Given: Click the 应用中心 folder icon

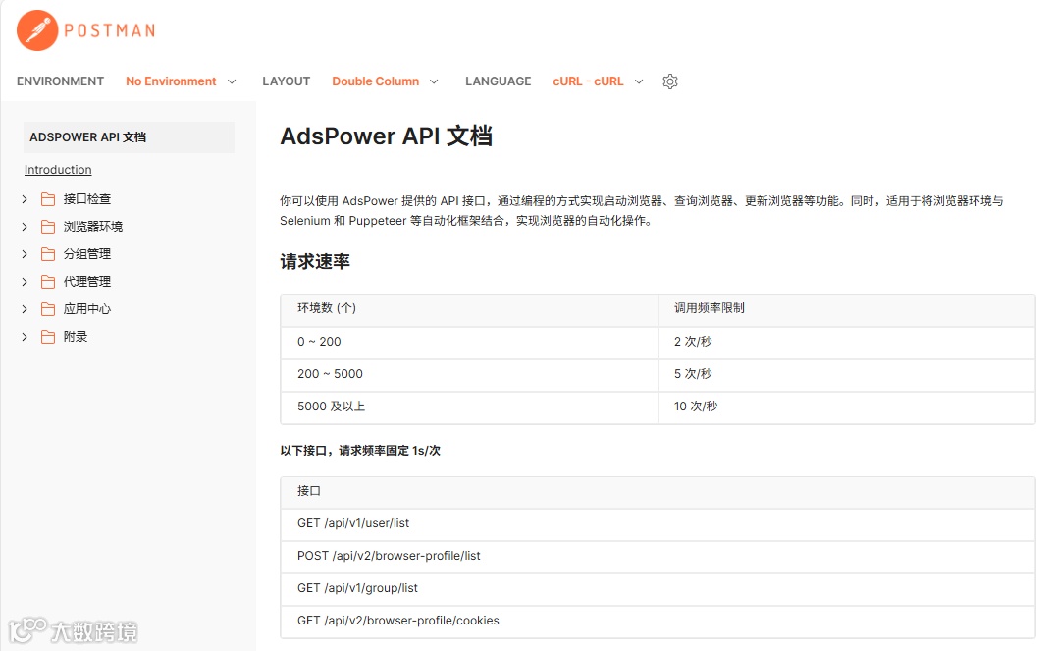Looking at the screenshot, I should (x=48, y=309).
